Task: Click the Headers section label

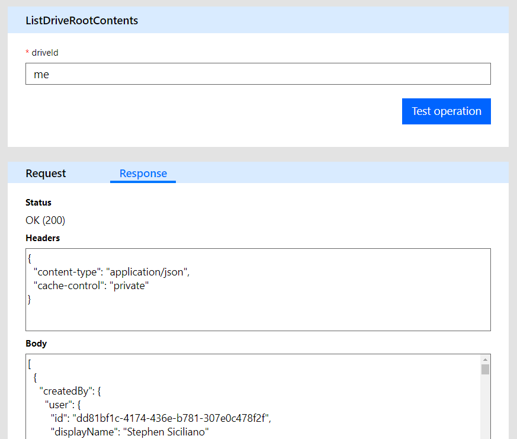Action: pos(43,238)
